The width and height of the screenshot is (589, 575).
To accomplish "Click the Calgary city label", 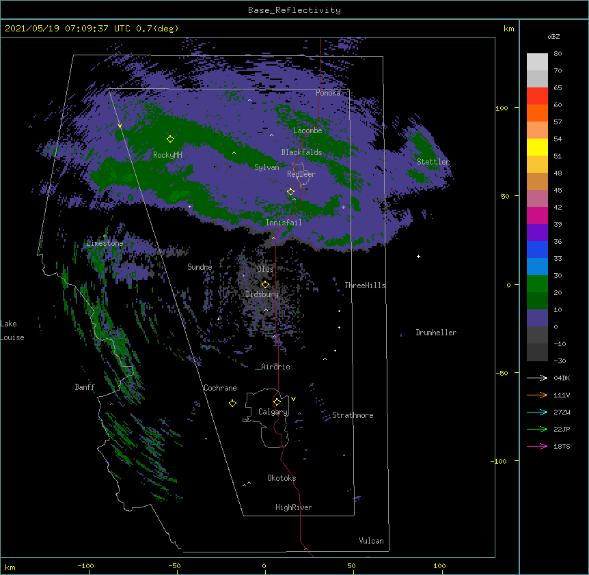I will point(273,412).
